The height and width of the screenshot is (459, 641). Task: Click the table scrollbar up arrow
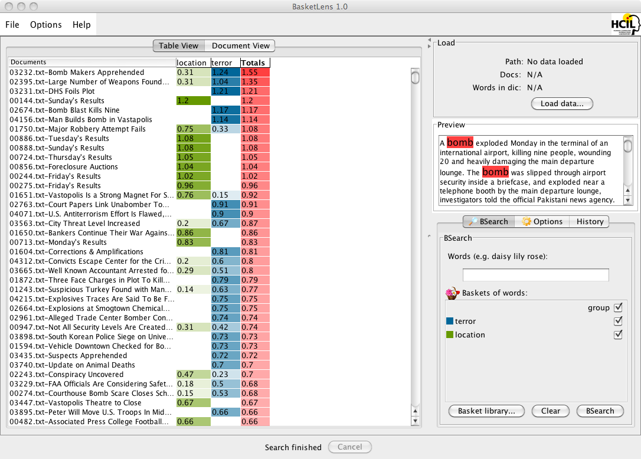416,411
